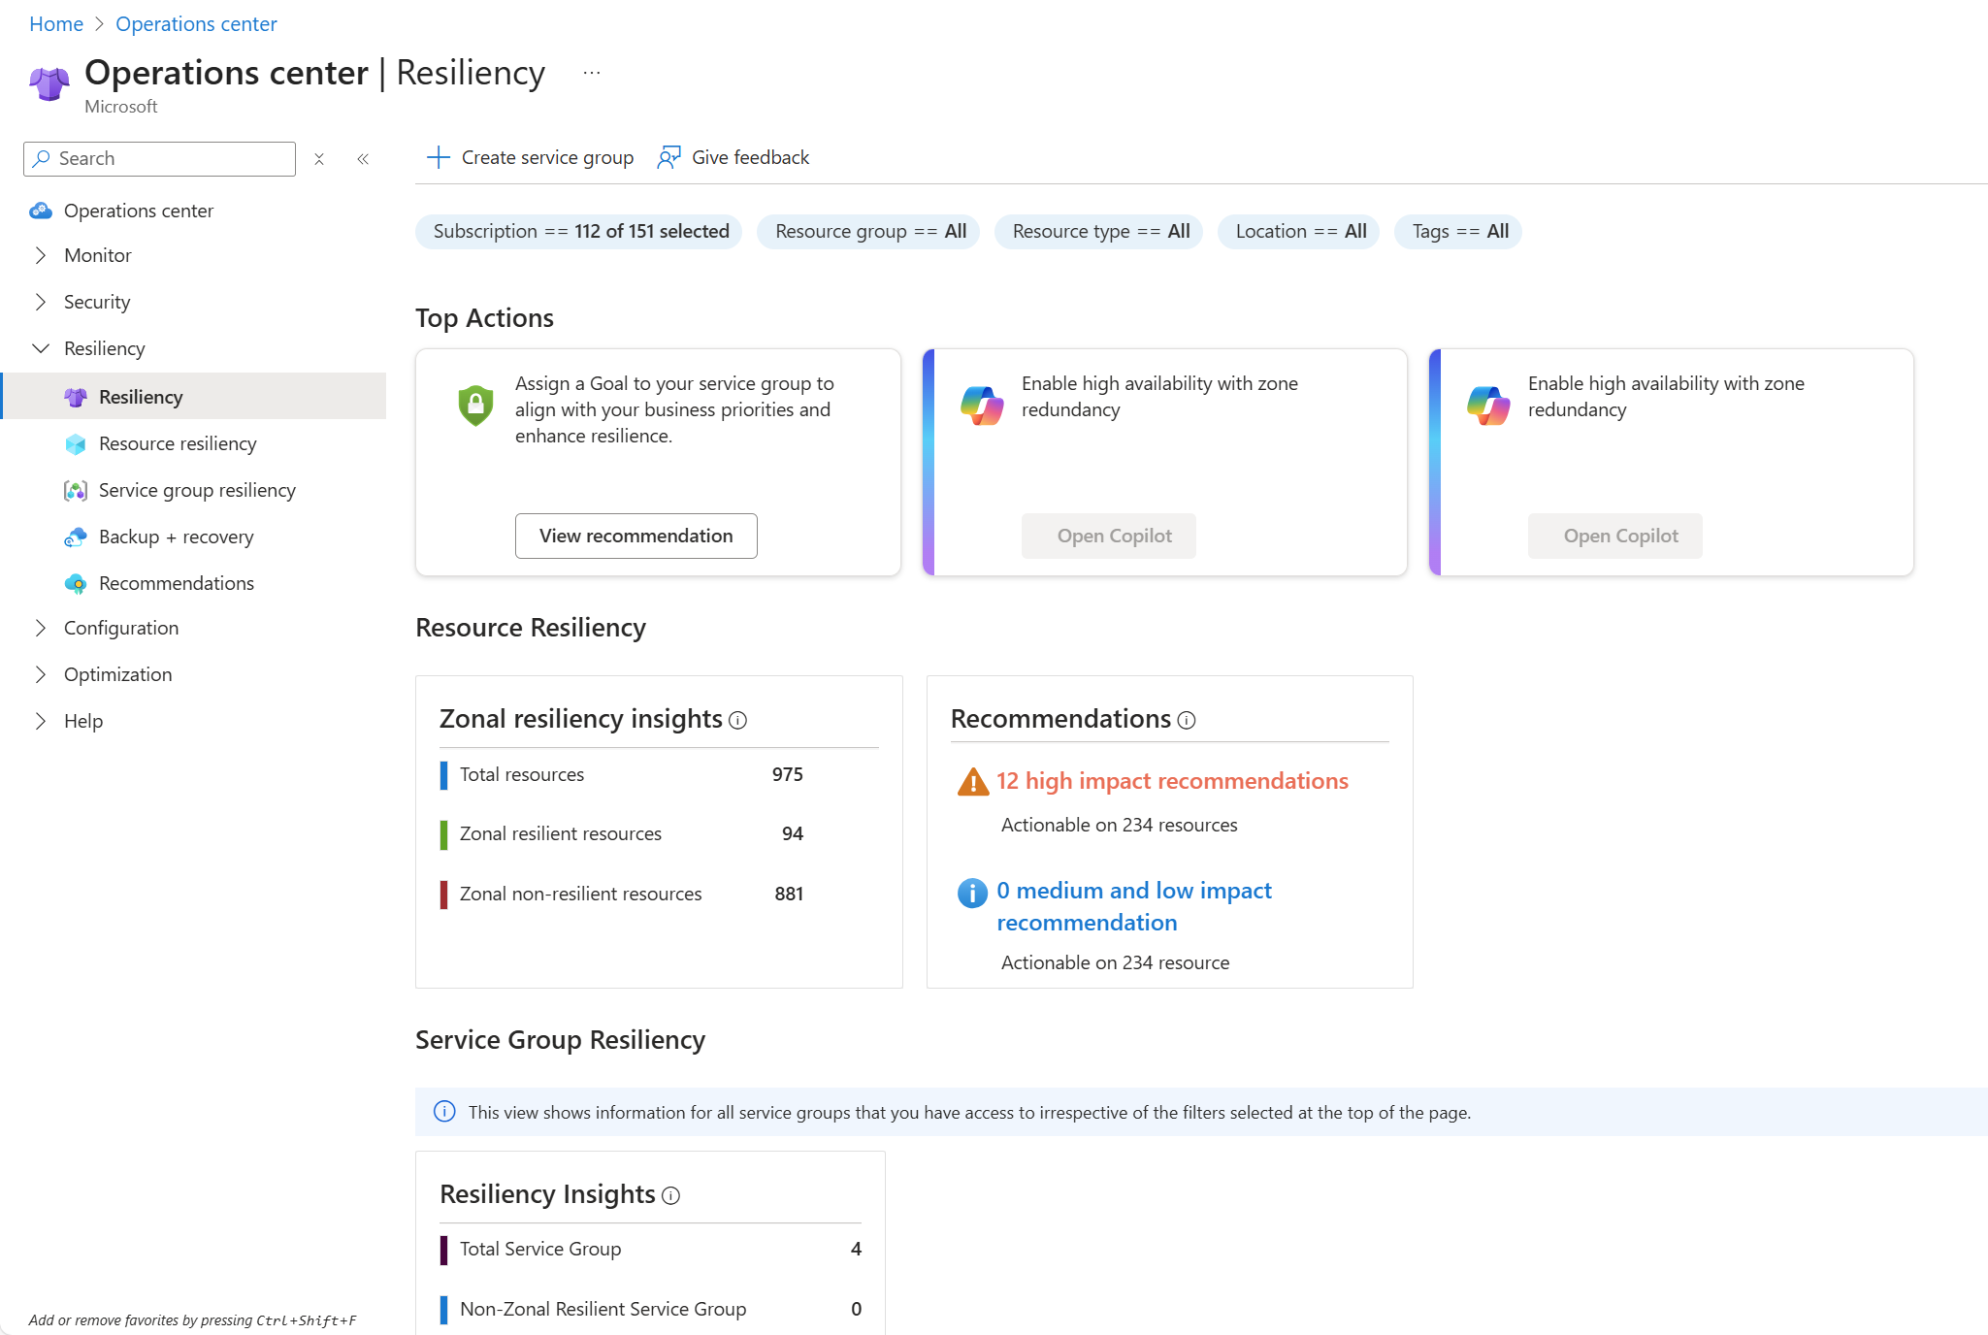The image size is (1988, 1335).
Task: Expand the Security section
Action: coord(41,302)
